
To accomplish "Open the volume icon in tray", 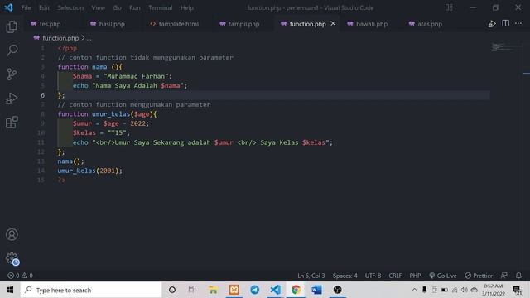I will (x=465, y=290).
